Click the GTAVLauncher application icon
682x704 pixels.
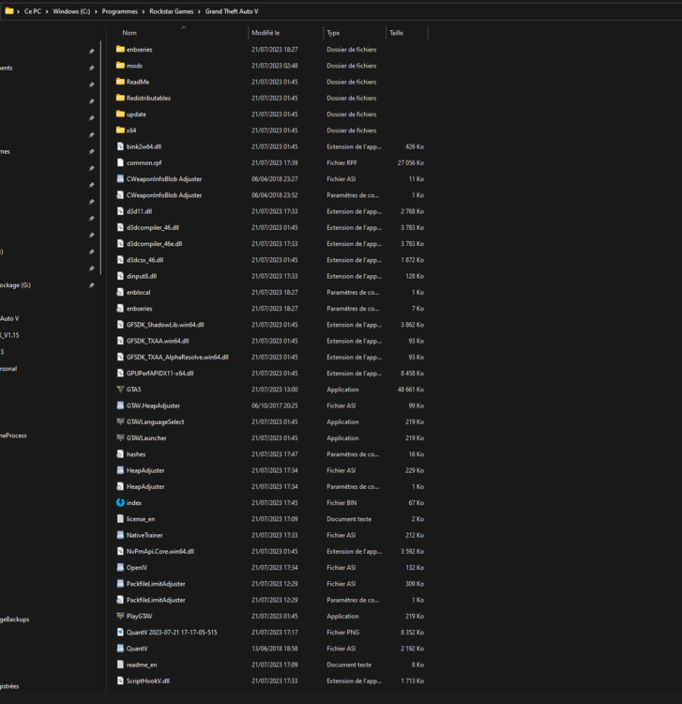120,437
